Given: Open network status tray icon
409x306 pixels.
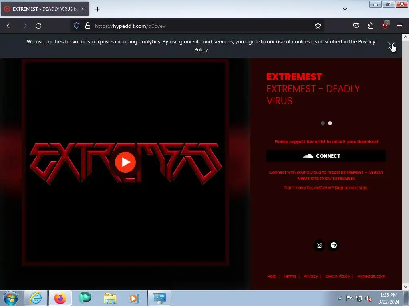Looking at the screenshot, I should coord(359,298).
